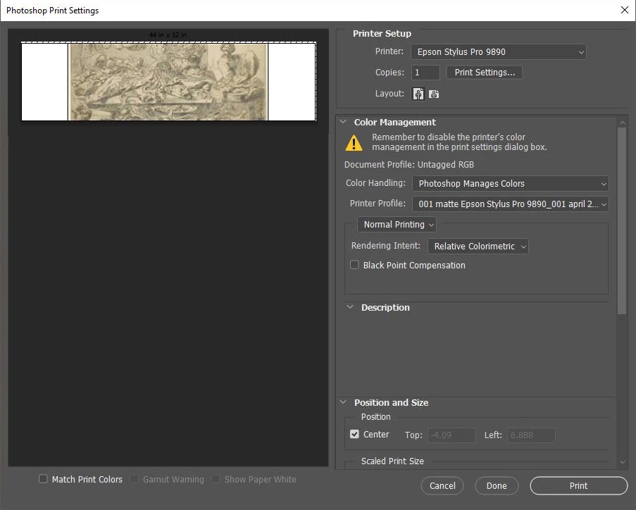Viewport: 636px width, 510px height.
Task: Open the Printer dropdown (Epson Stylus Pro 9890)
Action: [x=499, y=52]
